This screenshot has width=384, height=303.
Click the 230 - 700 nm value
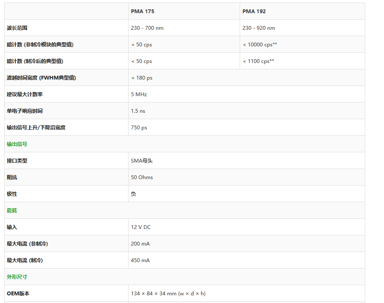pos(147,28)
